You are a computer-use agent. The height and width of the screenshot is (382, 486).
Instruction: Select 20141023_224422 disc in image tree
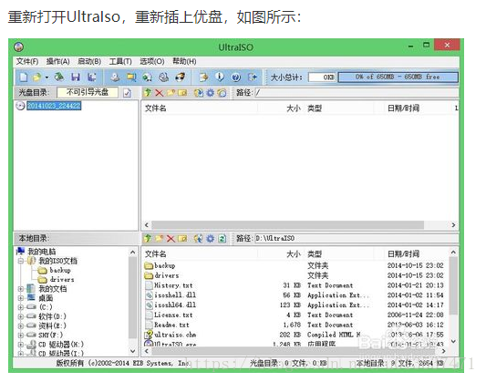(54, 106)
